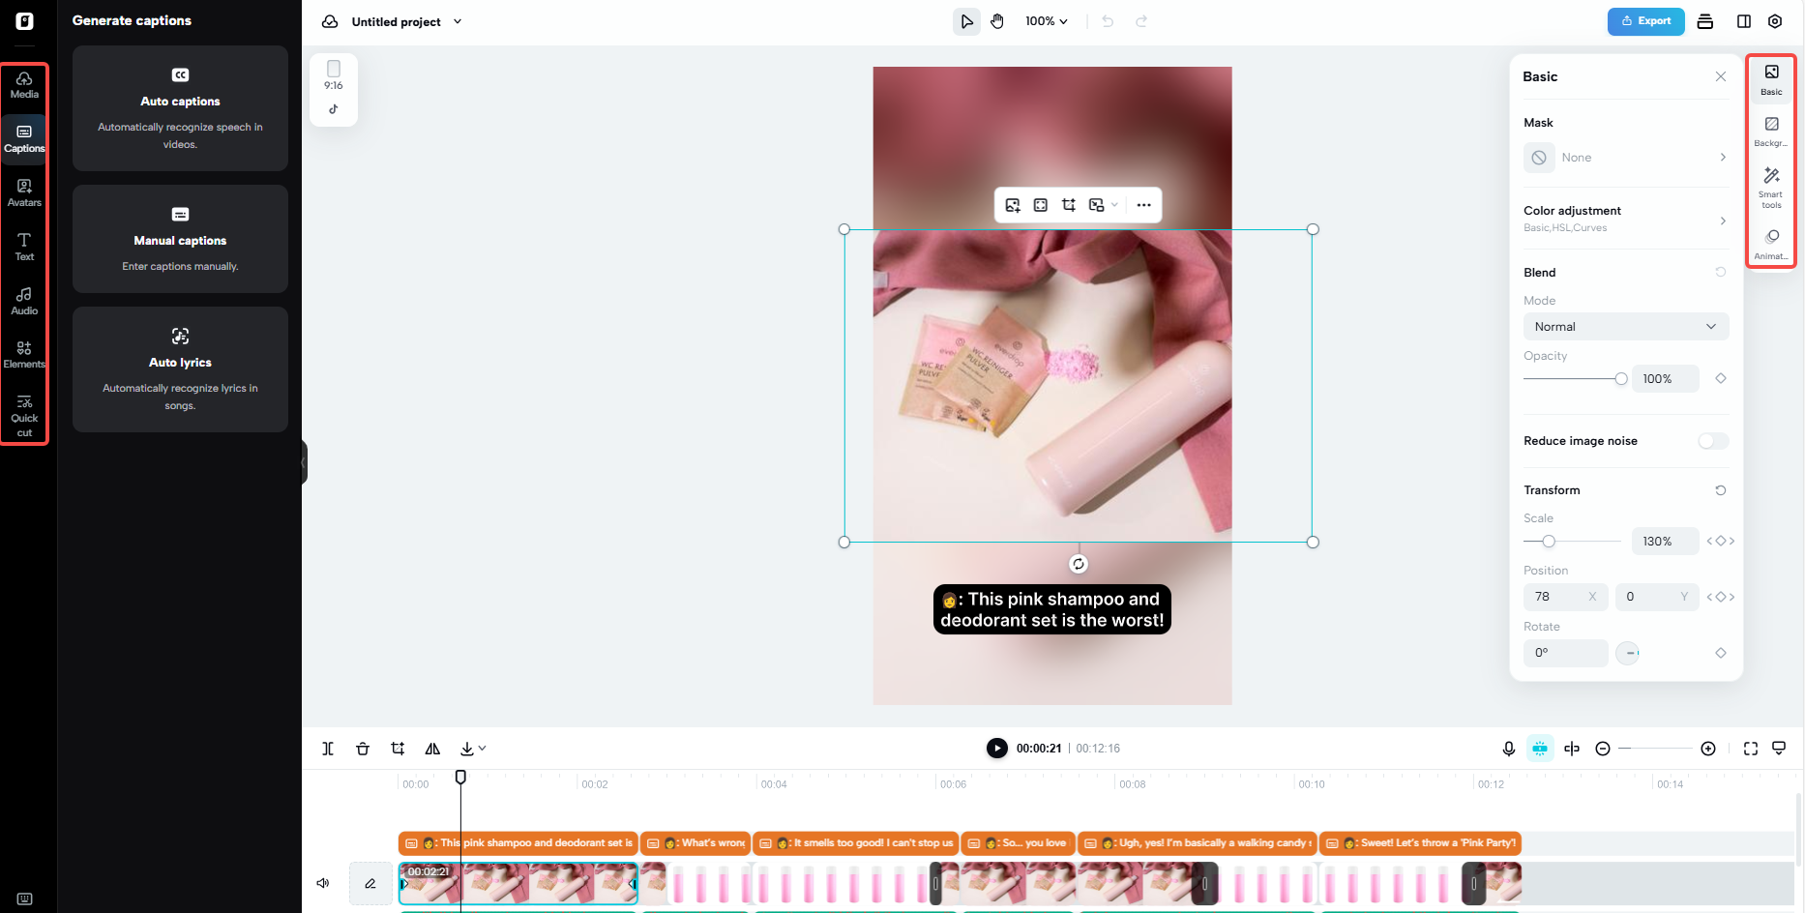Select the Audio panel in the sidebar
Image resolution: width=1805 pixels, height=913 pixels.
(24, 301)
